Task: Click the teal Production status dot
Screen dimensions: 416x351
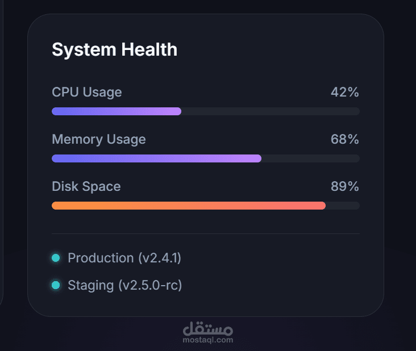Action: click(56, 258)
